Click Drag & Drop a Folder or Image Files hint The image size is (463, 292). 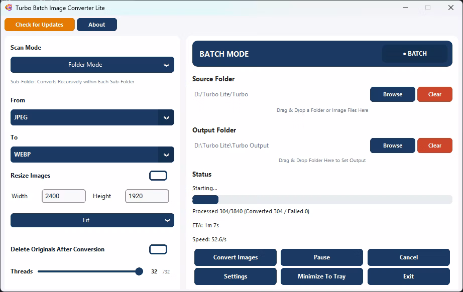[x=322, y=110]
